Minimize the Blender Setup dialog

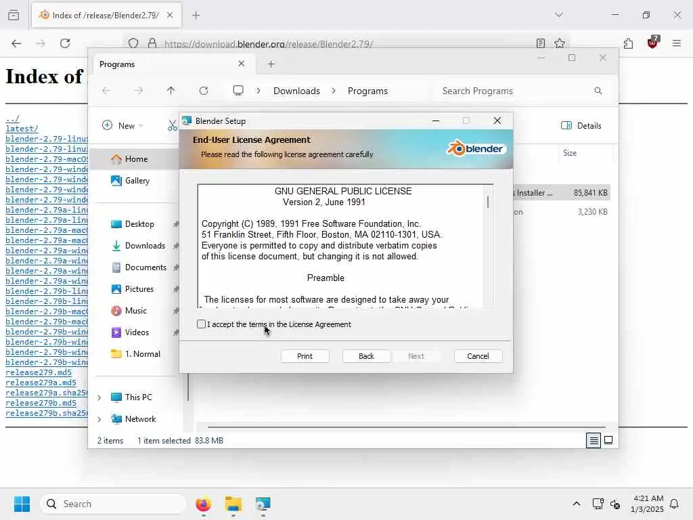point(436,121)
